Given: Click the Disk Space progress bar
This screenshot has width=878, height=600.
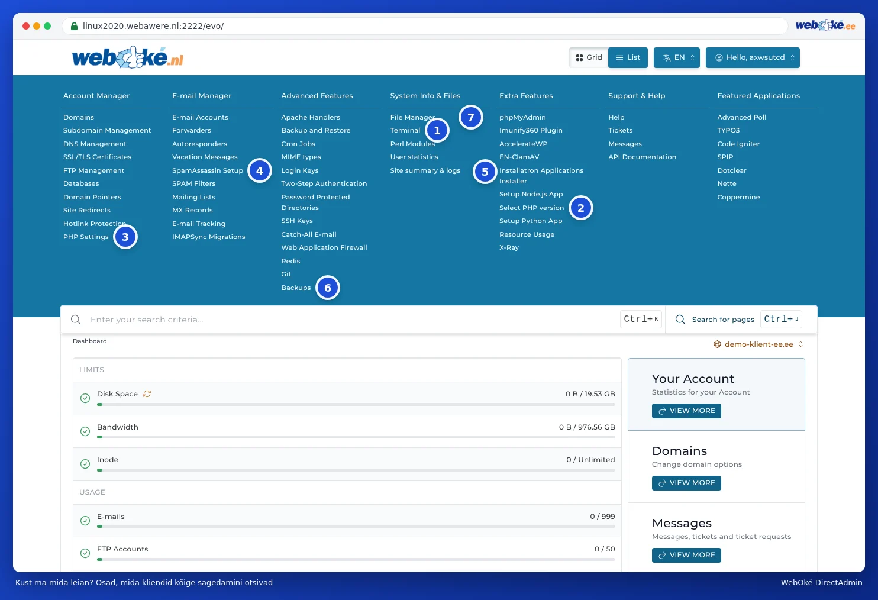Looking at the screenshot, I should 356,405.
